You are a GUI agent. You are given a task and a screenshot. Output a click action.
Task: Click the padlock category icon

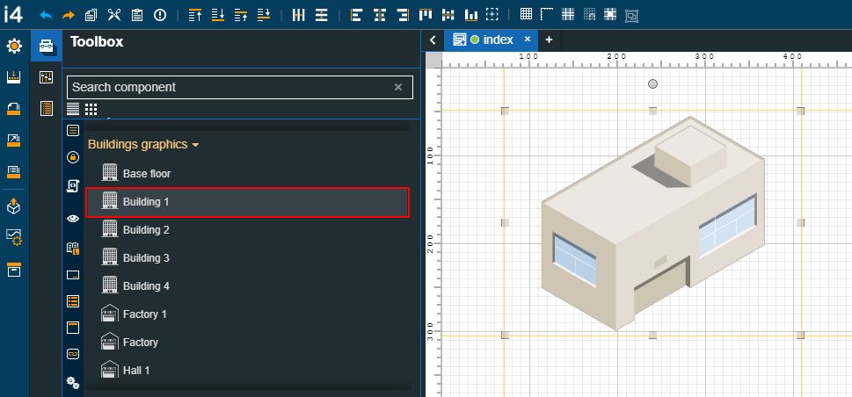(73, 157)
